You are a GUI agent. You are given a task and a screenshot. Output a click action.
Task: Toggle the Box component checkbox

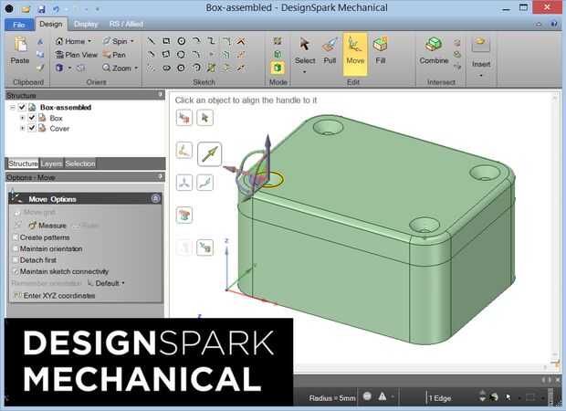click(32, 118)
